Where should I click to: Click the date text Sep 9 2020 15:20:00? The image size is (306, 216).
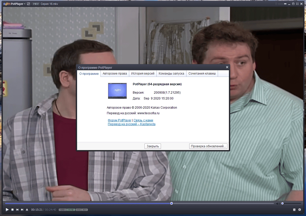coord(158,98)
